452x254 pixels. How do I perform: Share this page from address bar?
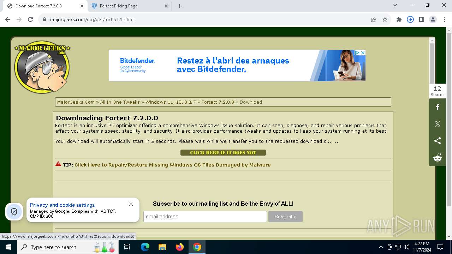coord(374,19)
